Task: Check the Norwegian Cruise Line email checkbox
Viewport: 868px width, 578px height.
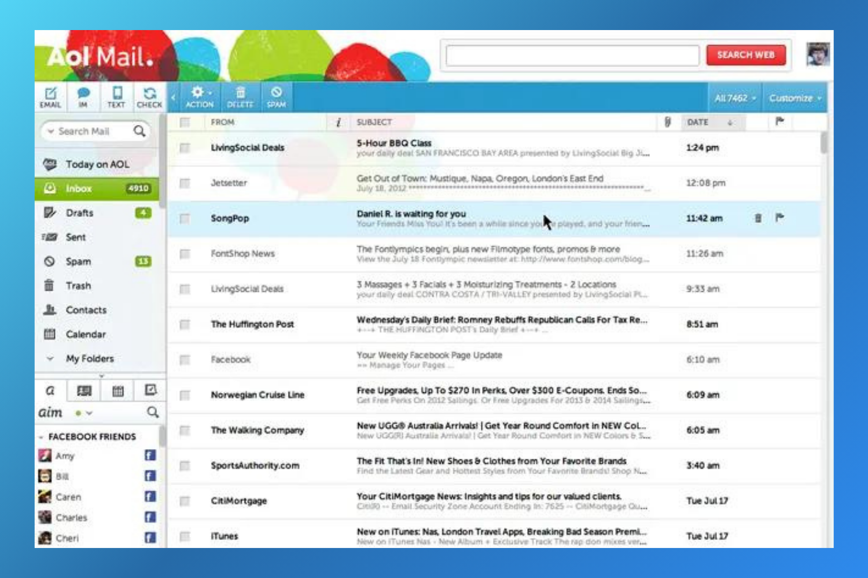Action: click(x=185, y=395)
